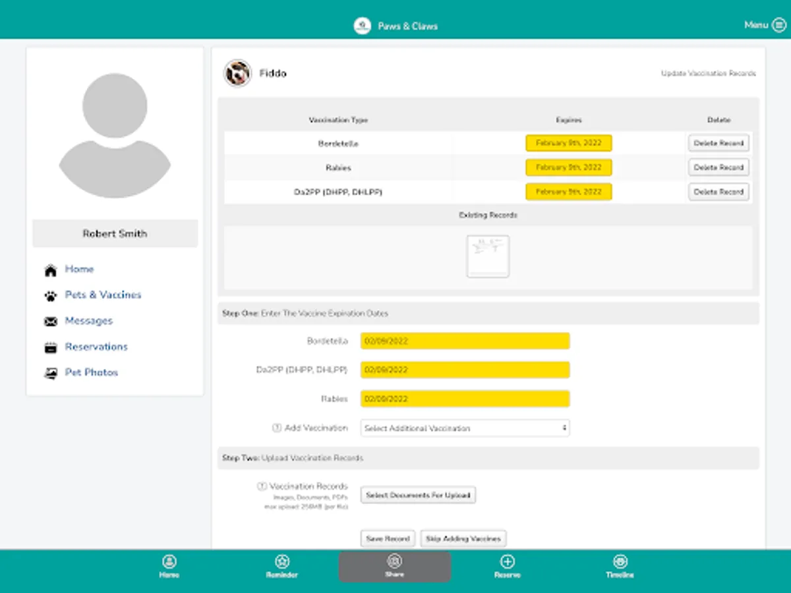Tap the Reserve plus icon in bottom bar
The height and width of the screenshot is (593, 791).
(507, 561)
